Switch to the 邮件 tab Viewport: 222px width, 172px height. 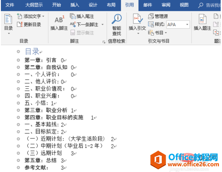pyautogui.click(x=148, y=5)
